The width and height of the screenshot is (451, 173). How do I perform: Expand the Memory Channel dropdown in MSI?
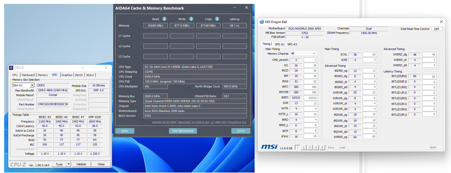pos(314,53)
